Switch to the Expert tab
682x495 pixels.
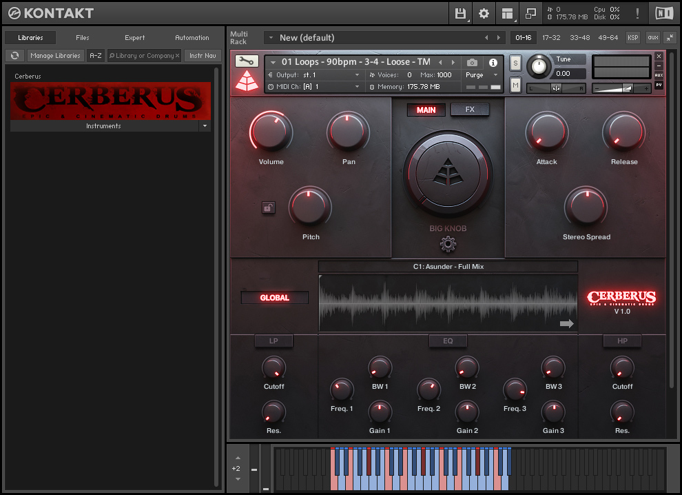coord(135,38)
